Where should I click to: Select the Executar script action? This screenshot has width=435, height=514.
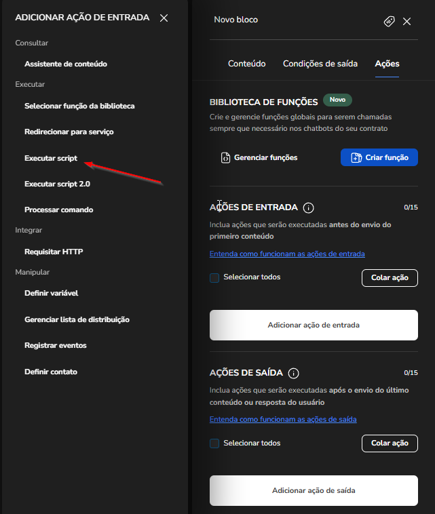click(x=51, y=158)
